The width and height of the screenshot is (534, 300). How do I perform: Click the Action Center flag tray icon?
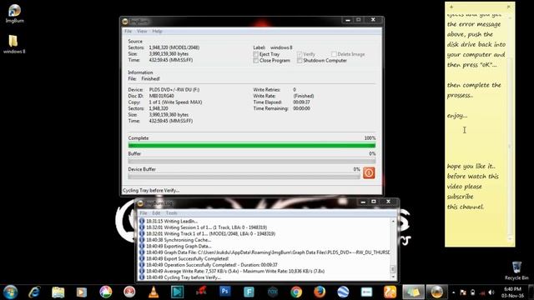click(x=463, y=292)
